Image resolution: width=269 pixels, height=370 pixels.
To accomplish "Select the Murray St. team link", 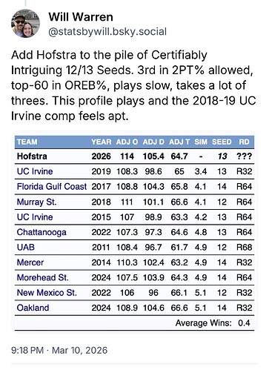I will tap(36, 202).
